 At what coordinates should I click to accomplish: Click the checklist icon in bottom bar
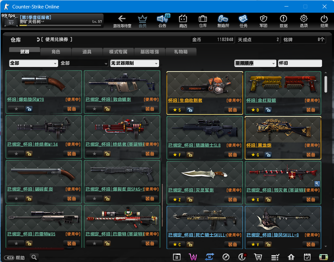[275, 257]
